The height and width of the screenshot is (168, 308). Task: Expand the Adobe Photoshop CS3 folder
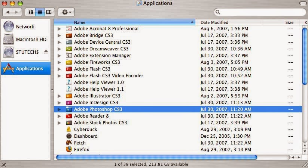coord(59,109)
